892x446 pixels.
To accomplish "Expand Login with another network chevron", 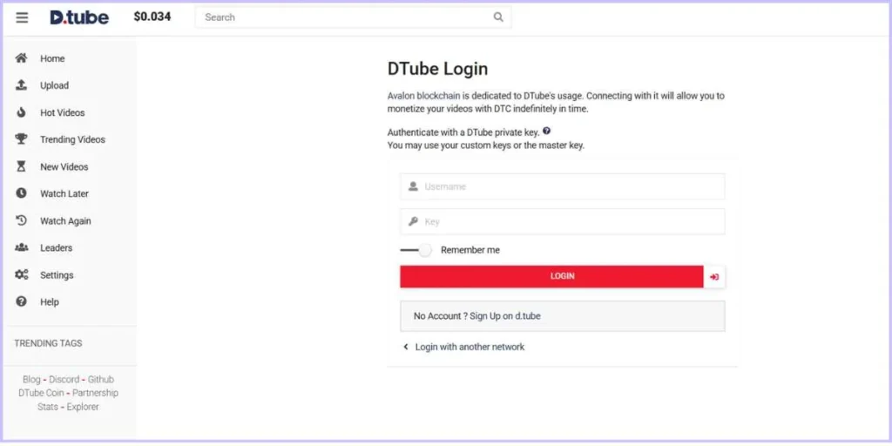I will tap(406, 347).
